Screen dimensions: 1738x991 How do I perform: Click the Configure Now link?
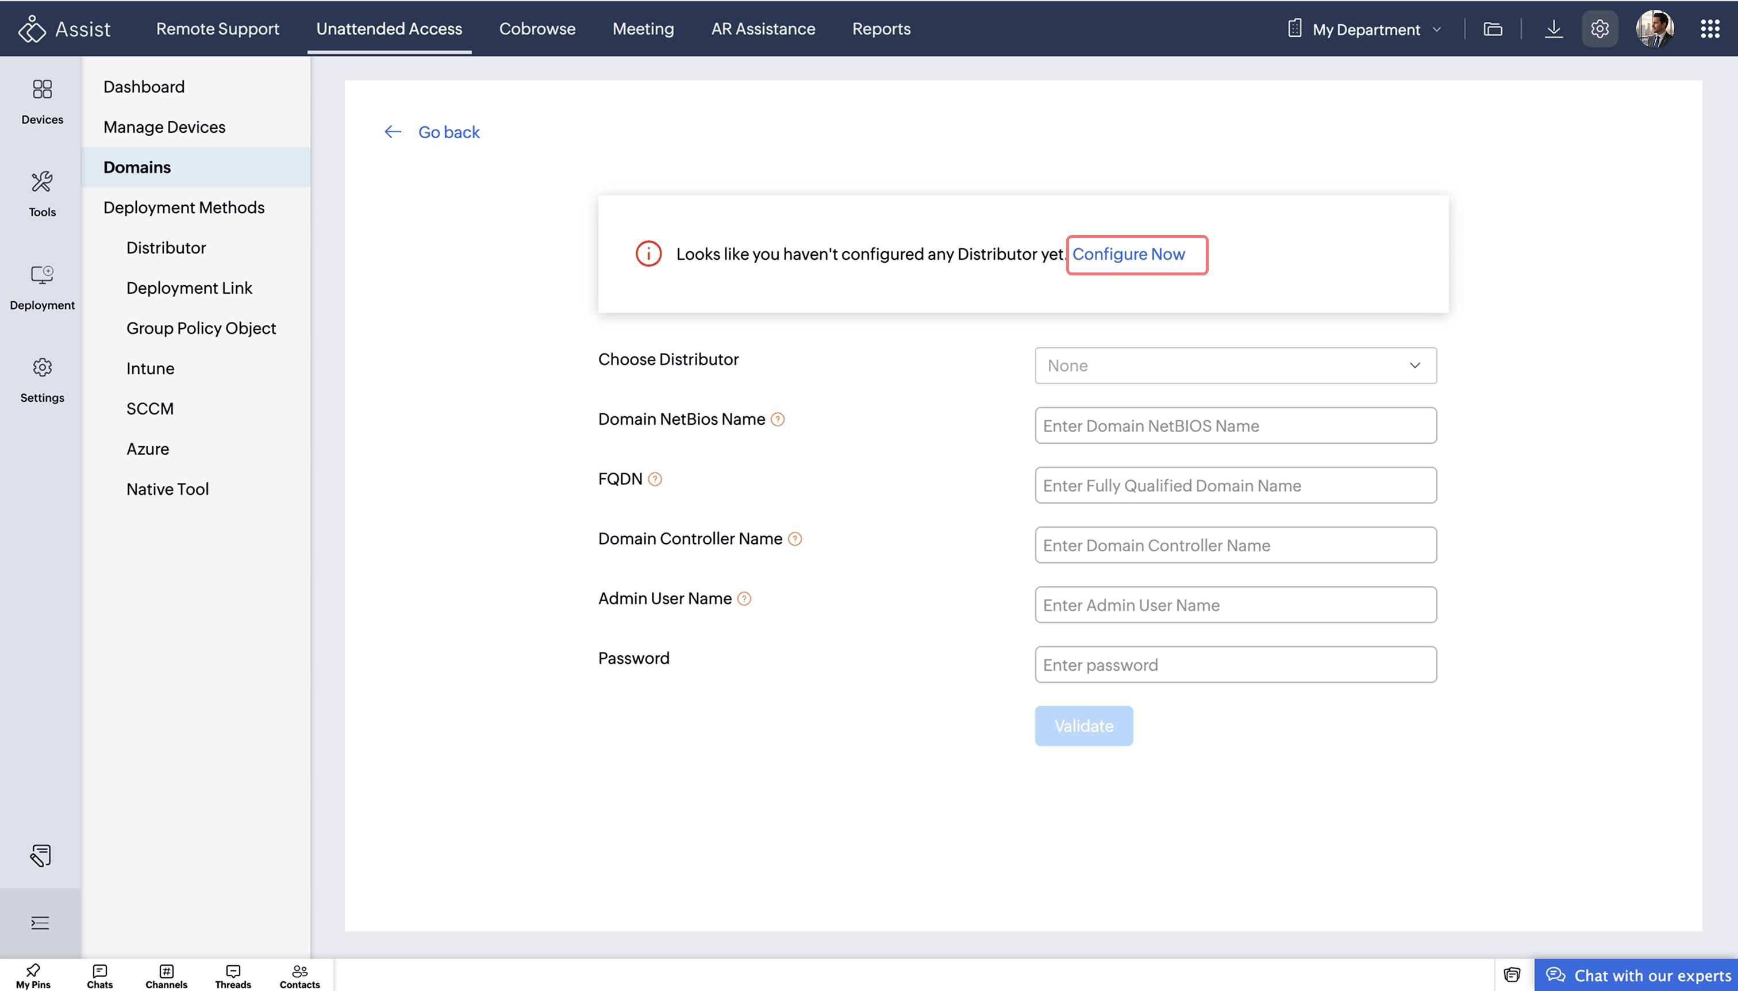[1128, 254]
